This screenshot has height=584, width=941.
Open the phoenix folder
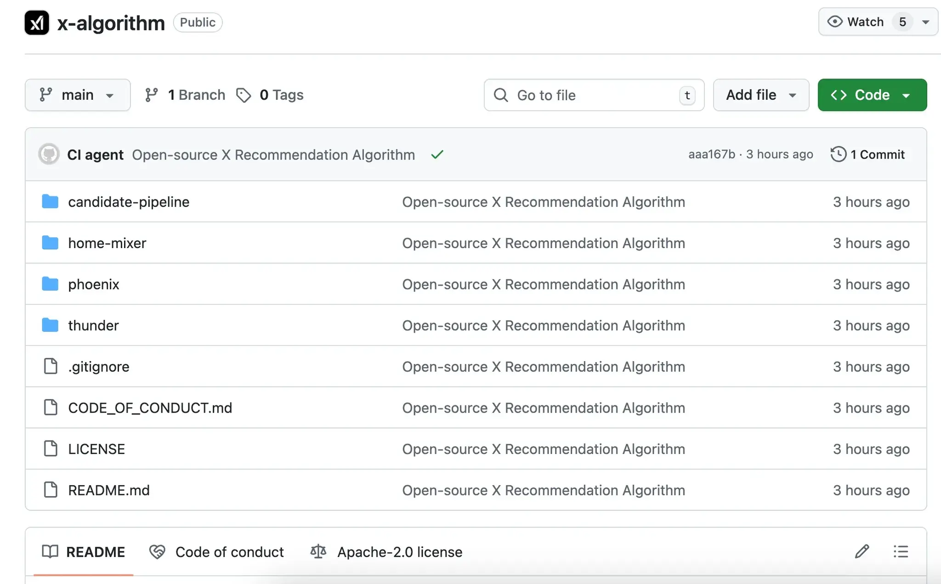(x=94, y=284)
